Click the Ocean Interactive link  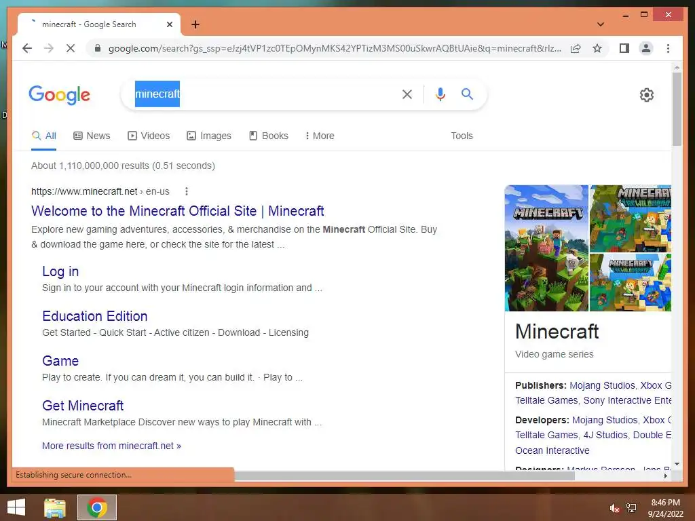552,450
